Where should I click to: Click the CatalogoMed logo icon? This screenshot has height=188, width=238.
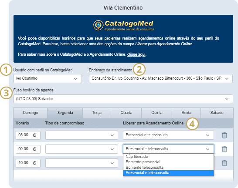pos(99,25)
